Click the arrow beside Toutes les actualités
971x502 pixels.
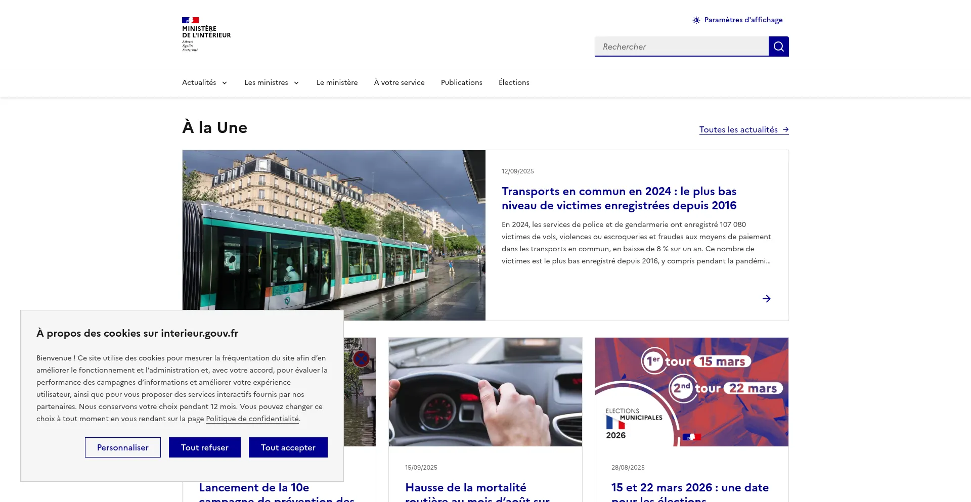point(785,130)
